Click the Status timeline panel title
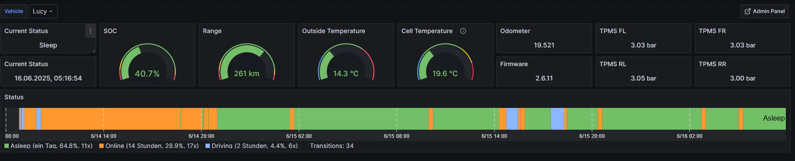795x161 pixels. [x=14, y=97]
